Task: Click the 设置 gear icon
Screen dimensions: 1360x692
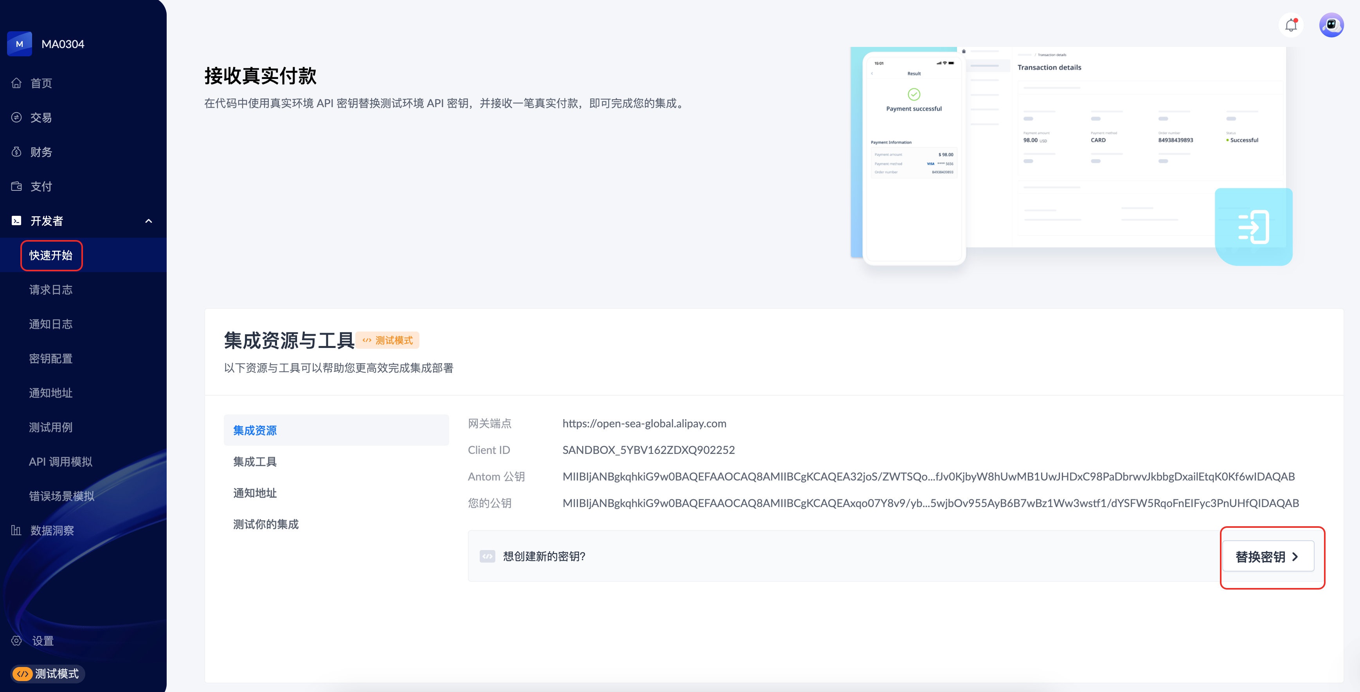Action: (16, 640)
